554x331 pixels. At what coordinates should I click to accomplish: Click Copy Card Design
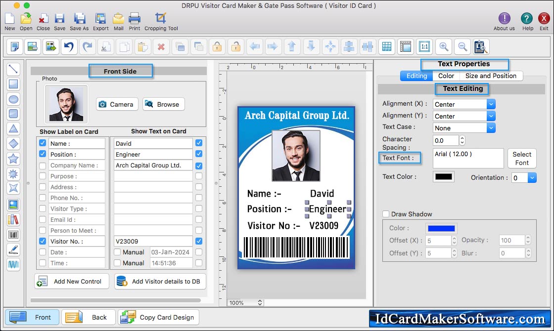pos(159,317)
